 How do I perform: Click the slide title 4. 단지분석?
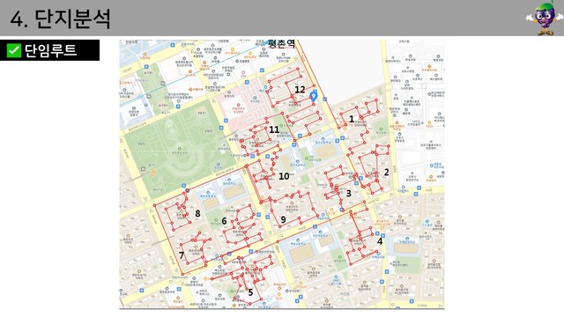60,18
